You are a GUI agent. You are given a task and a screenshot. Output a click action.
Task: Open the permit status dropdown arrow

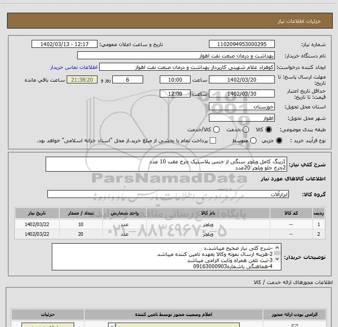click(112, 326)
